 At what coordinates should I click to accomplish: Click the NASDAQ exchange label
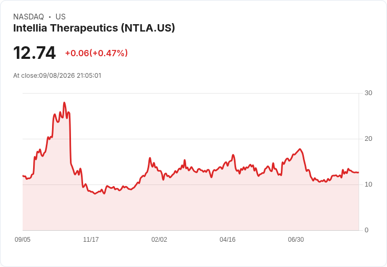tap(28, 16)
